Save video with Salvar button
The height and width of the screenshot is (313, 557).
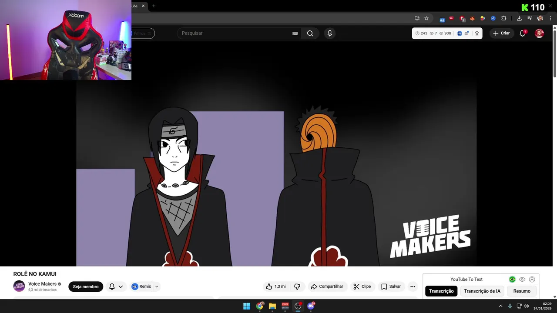391,286
